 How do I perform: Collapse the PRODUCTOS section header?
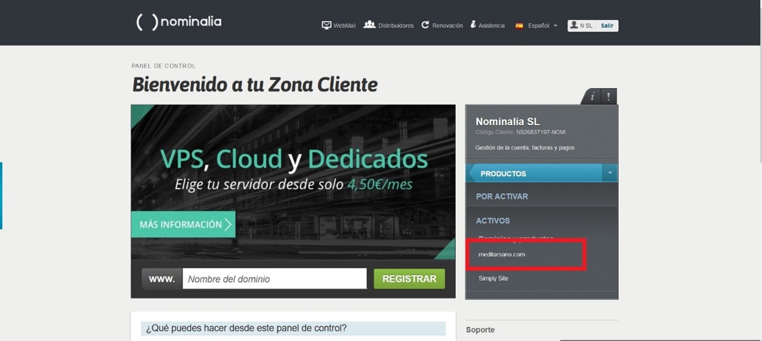pyautogui.click(x=503, y=174)
